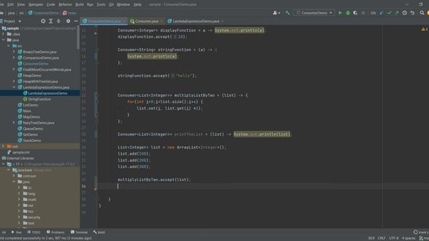This screenshot has width=429, height=241.
Task: Open the View menu
Action: click(x=21, y=5)
